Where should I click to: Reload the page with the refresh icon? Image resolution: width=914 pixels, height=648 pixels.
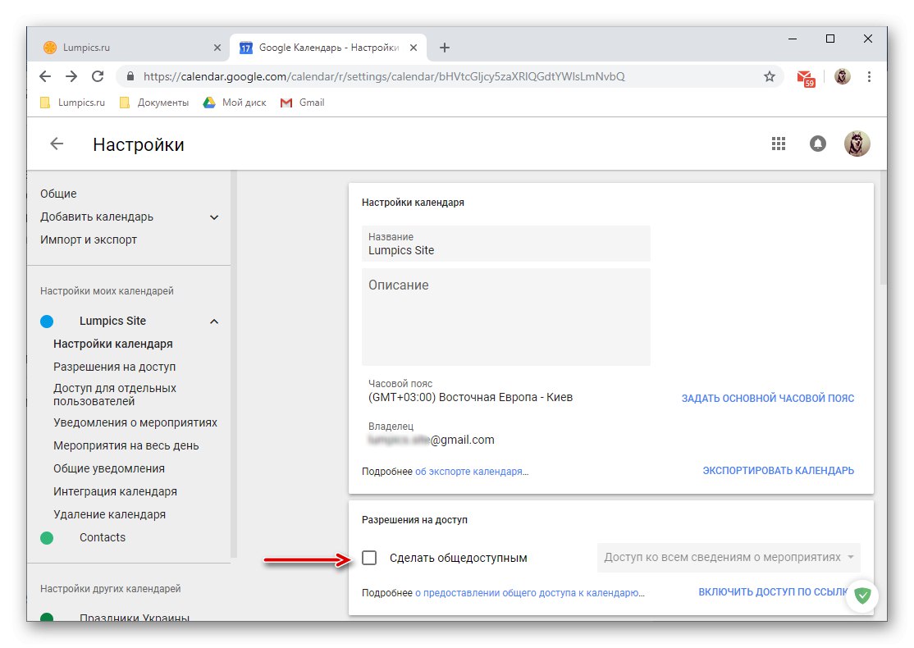98,75
